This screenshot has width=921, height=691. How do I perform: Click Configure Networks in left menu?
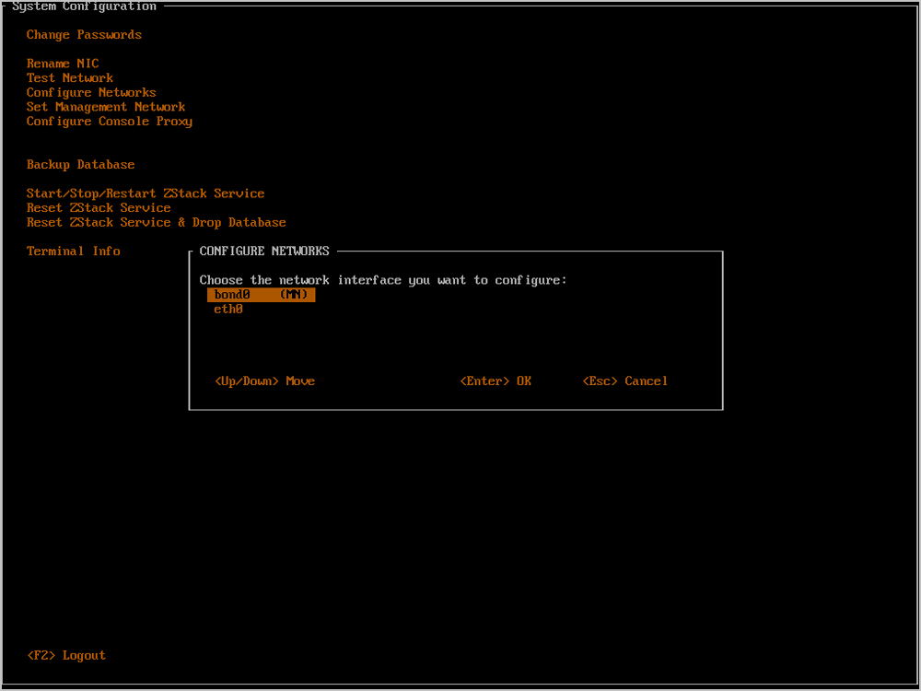[91, 93]
